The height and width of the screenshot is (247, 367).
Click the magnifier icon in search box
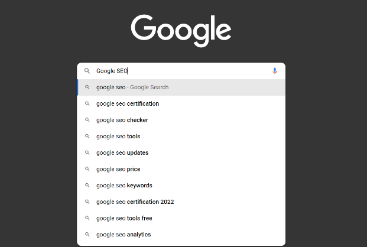pos(87,71)
